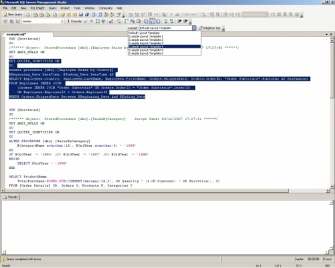Click the Save All icon
This screenshot has height=268, width=335.
pos(86,15)
